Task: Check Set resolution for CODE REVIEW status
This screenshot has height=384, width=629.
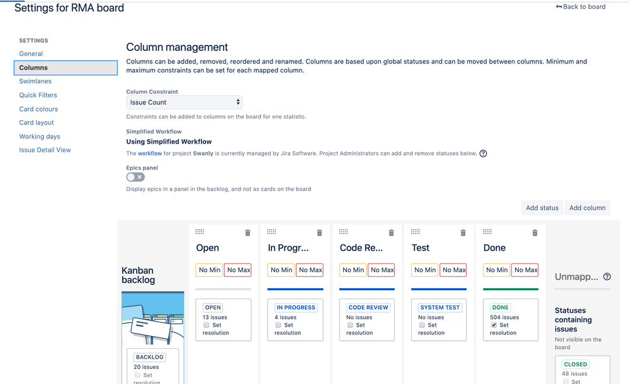Action: pyautogui.click(x=350, y=325)
